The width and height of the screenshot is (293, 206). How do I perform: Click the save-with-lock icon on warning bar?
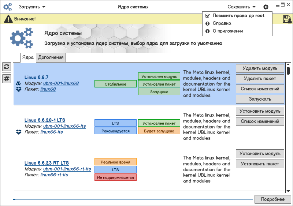pyautogui.click(x=287, y=19)
